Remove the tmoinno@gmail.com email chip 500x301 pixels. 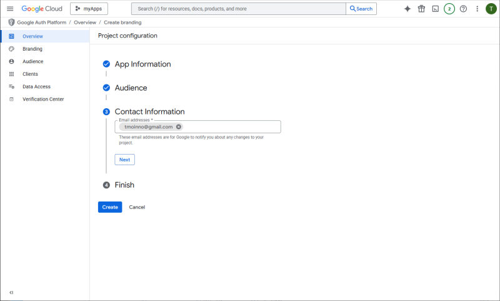[179, 126]
